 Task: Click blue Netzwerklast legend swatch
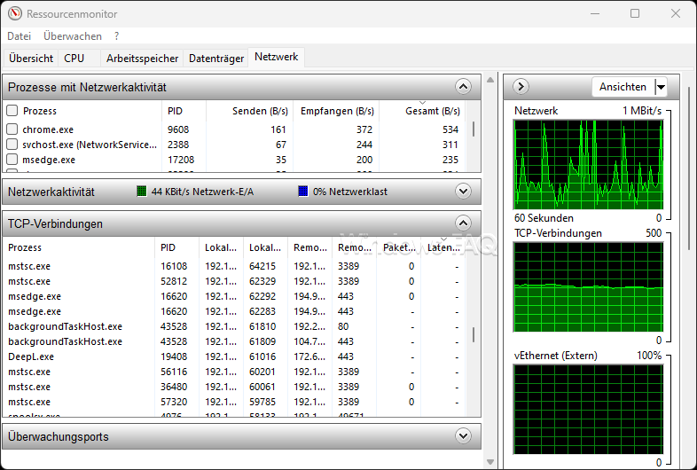pyautogui.click(x=303, y=192)
